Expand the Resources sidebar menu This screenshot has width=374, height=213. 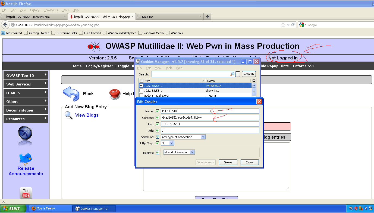coord(26,119)
